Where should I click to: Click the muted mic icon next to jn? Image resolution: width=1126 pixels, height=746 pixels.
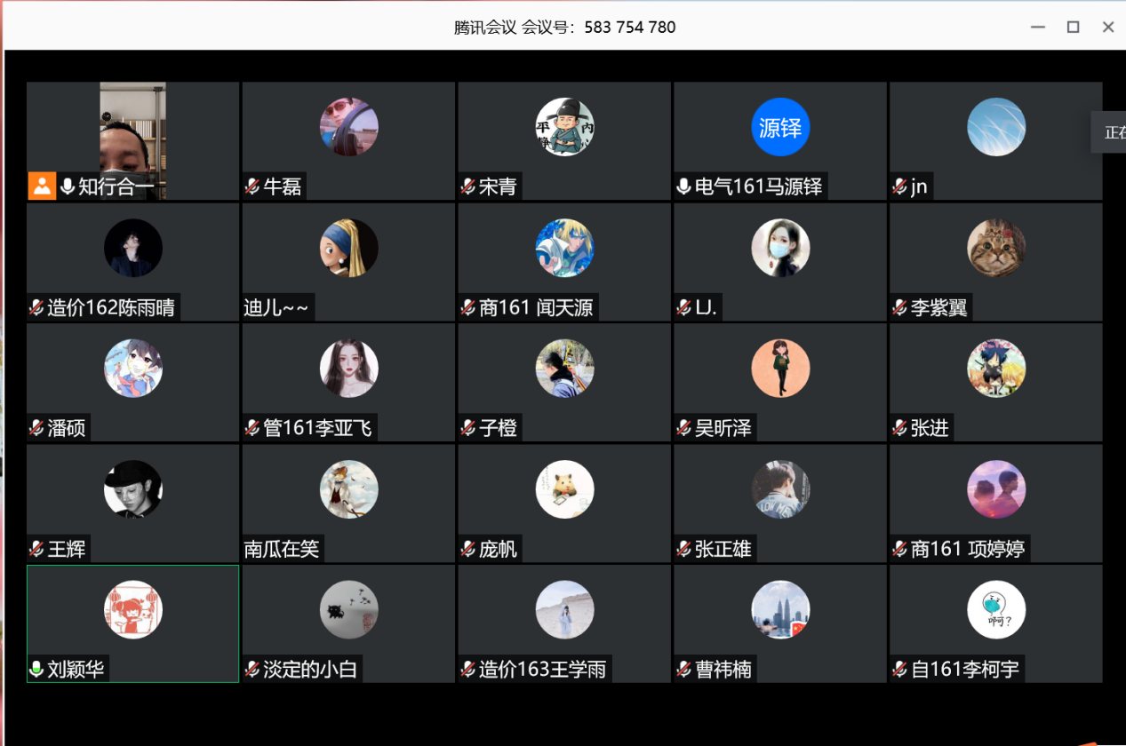(899, 186)
